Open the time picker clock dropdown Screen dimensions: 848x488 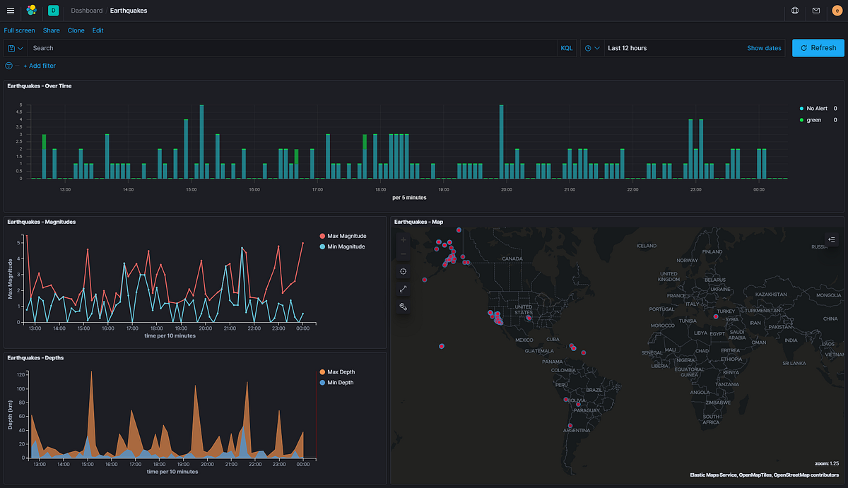592,47
